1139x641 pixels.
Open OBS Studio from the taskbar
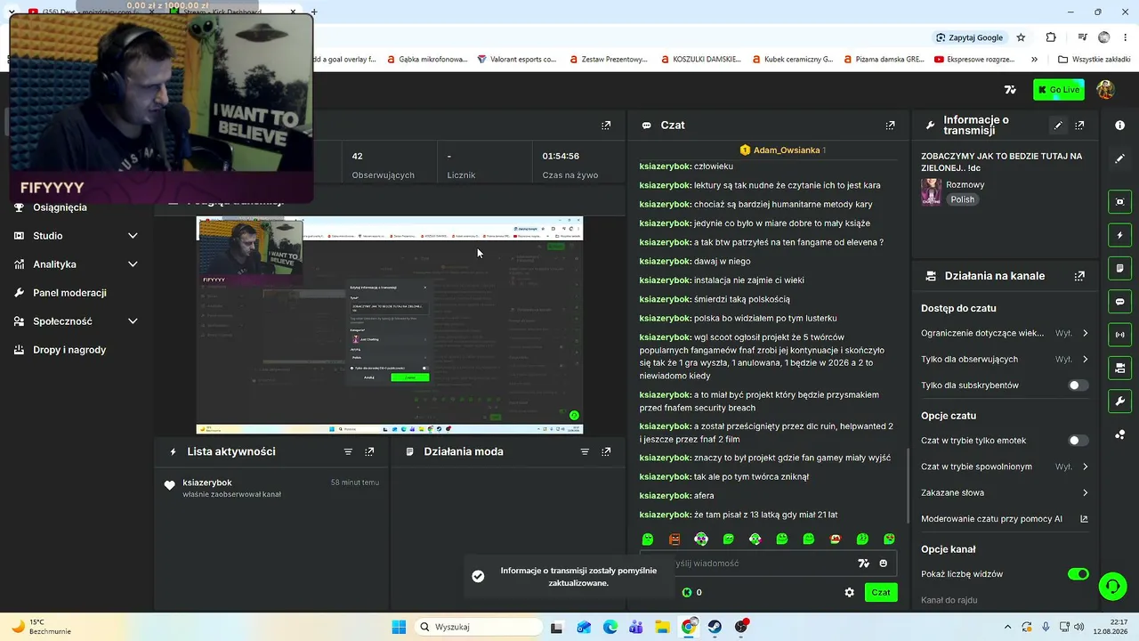[741, 627]
